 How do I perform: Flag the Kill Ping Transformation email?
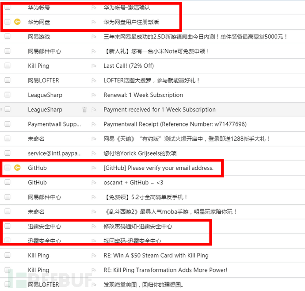coord(94,270)
